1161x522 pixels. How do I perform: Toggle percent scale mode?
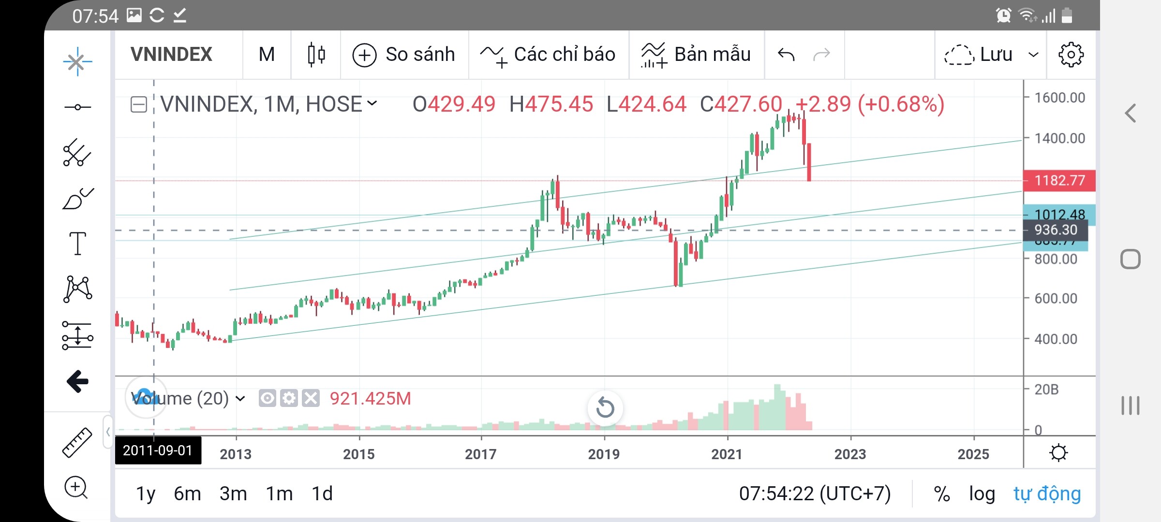pyautogui.click(x=941, y=493)
